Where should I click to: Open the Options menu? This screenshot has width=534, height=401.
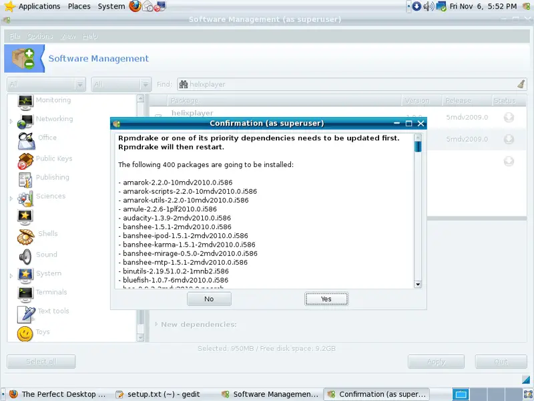(x=40, y=36)
